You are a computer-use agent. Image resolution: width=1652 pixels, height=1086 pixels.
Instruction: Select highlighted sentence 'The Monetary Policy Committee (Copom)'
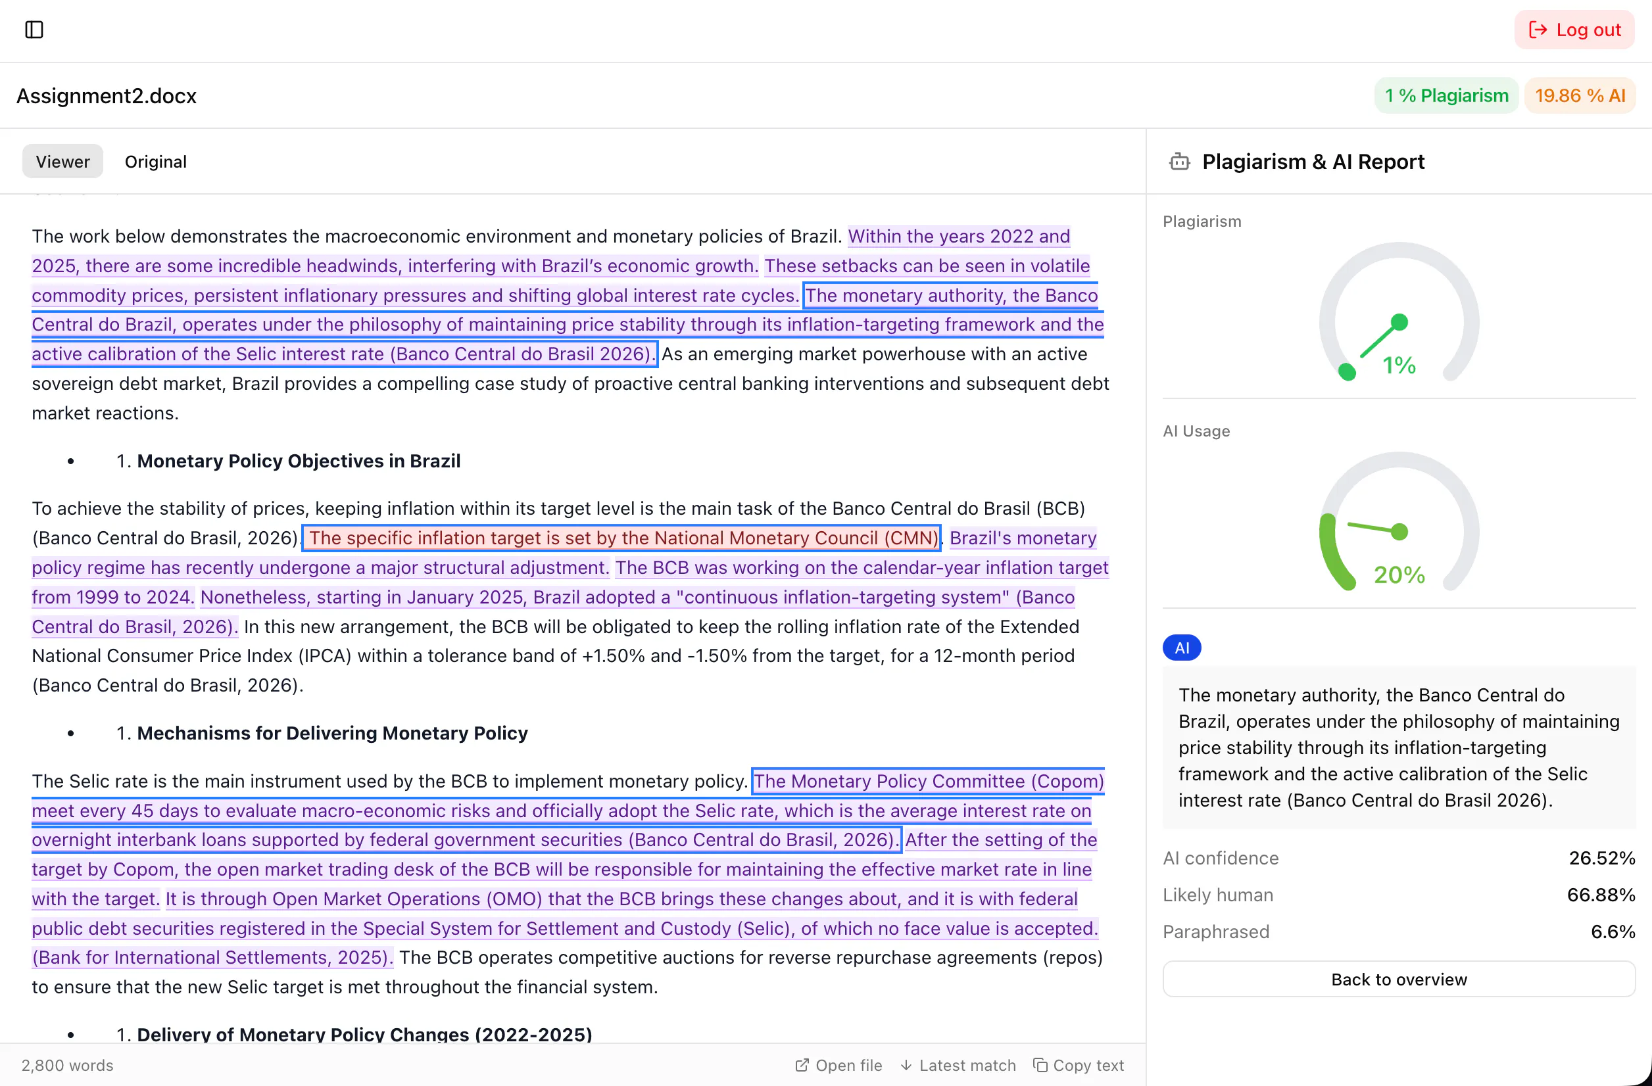(x=928, y=782)
